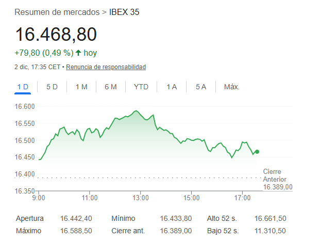Click the main index price 16.468,80

tap(56, 34)
